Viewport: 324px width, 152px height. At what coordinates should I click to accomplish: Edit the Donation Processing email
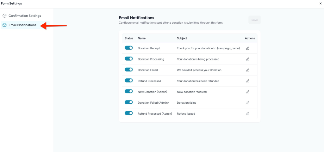[x=247, y=59]
